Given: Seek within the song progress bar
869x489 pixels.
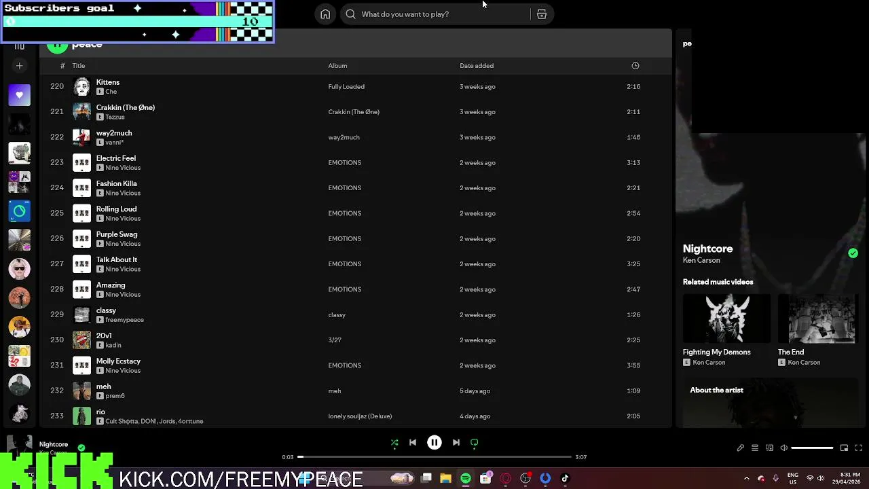Looking at the screenshot, I should (x=434, y=457).
